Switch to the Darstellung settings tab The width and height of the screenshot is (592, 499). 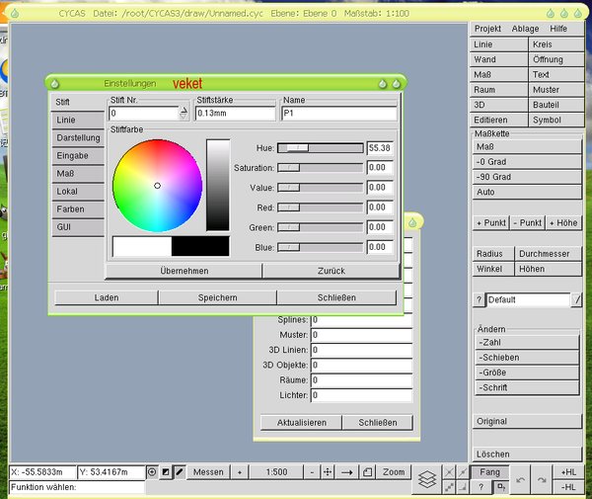78,137
